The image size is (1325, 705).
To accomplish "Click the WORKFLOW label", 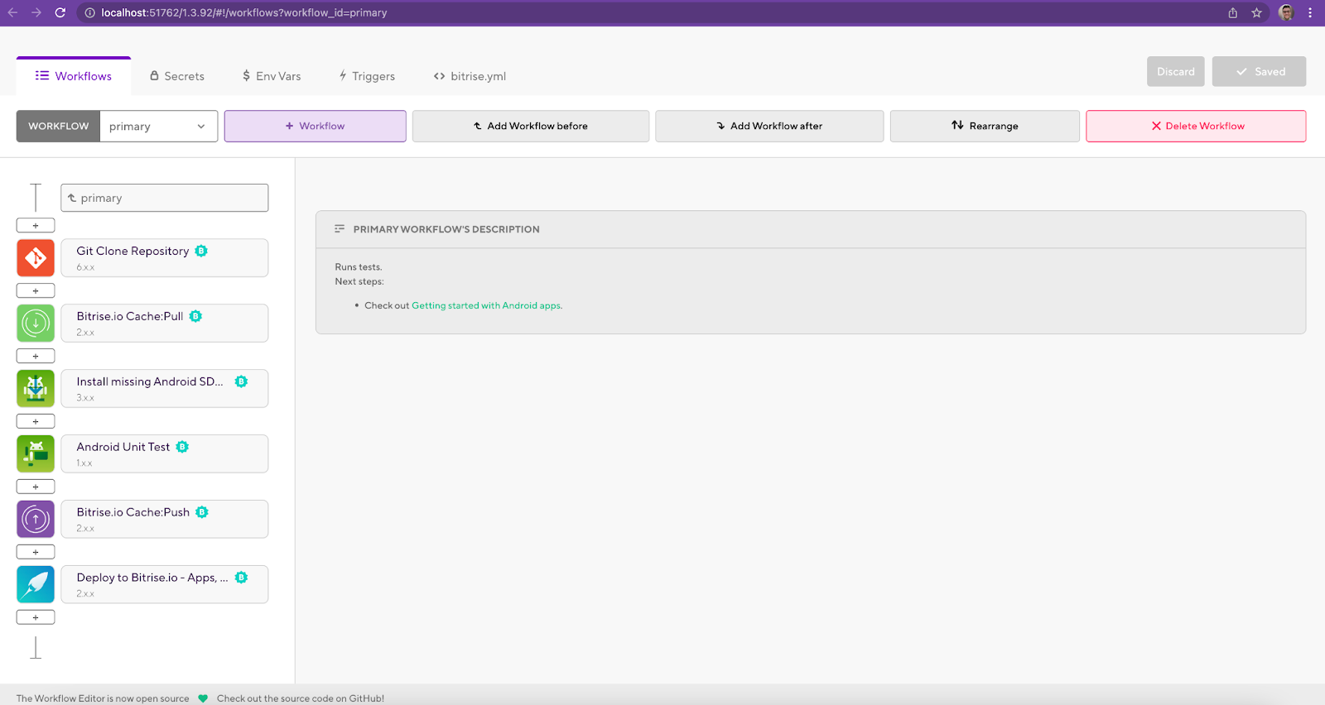I will (58, 126).
